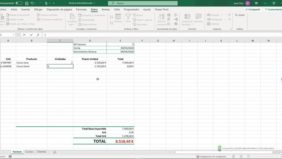Click the Actualizar todo icon
Viewport: 282px width, 159px height.
72,17
